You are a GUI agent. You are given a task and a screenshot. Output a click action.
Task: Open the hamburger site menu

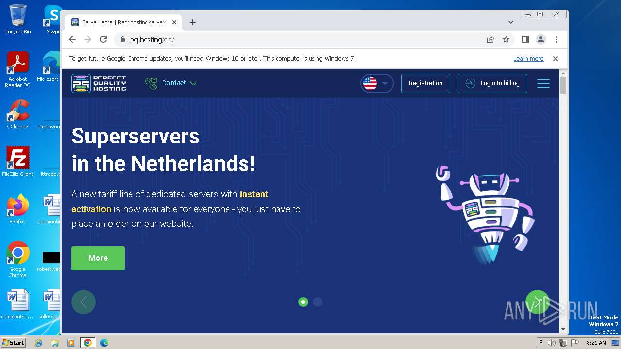click(x=543, y=83)
